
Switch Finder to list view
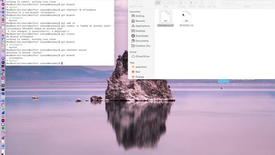163,3
